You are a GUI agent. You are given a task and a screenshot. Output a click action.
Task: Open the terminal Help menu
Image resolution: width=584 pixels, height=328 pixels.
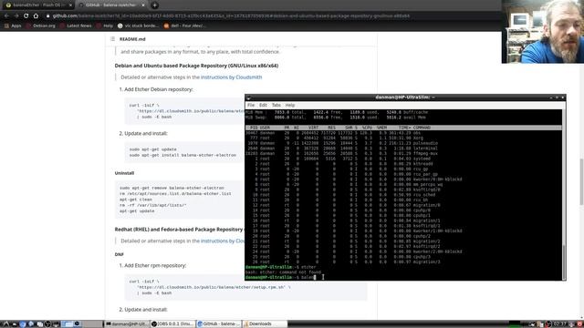pos(290,106)
